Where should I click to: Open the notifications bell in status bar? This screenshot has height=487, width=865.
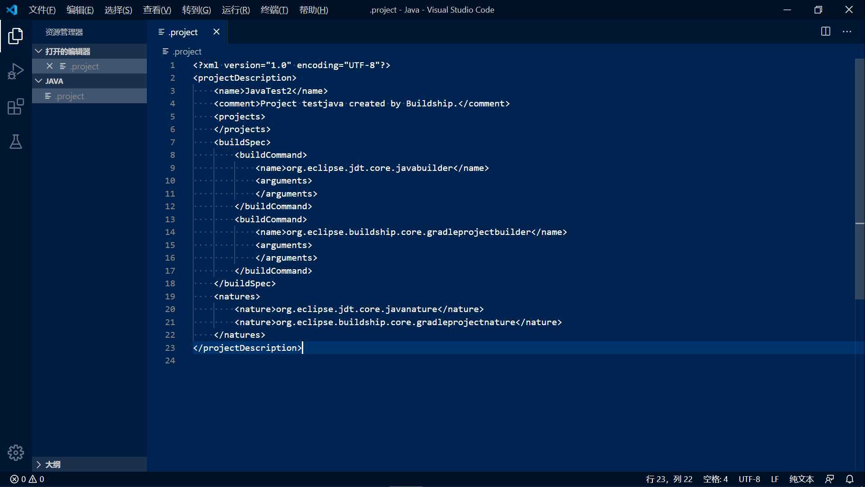point(850,479)
